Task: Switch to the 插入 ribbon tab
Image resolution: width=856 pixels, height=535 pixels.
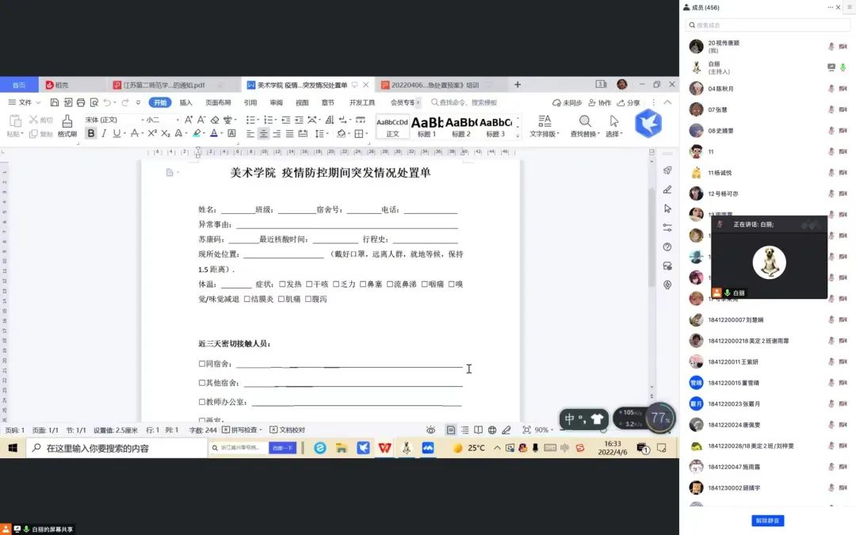Action: [185, 103]
